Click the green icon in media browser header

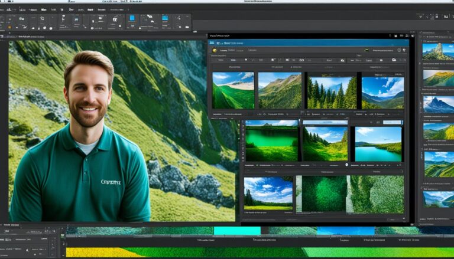367,50
